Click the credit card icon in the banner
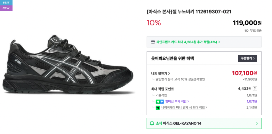Image resolution: width=272 pixels, height=134 pixels. pos(153,42)
